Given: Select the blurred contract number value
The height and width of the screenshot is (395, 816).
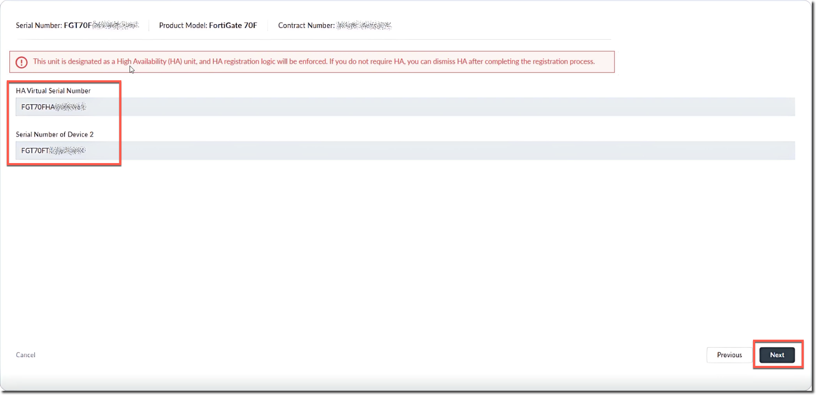Looking at the screenshot, I should pyautogui.click(x=364, y=25).
